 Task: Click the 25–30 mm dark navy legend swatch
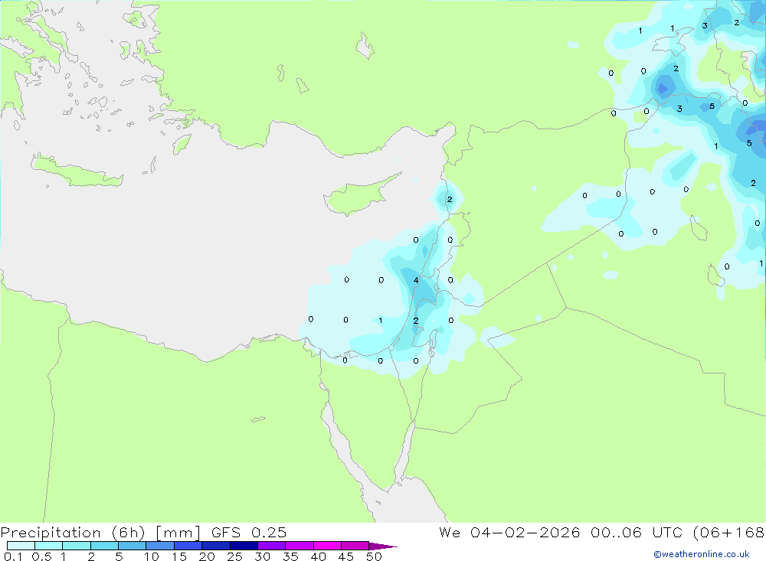click(x=244, y=546)
